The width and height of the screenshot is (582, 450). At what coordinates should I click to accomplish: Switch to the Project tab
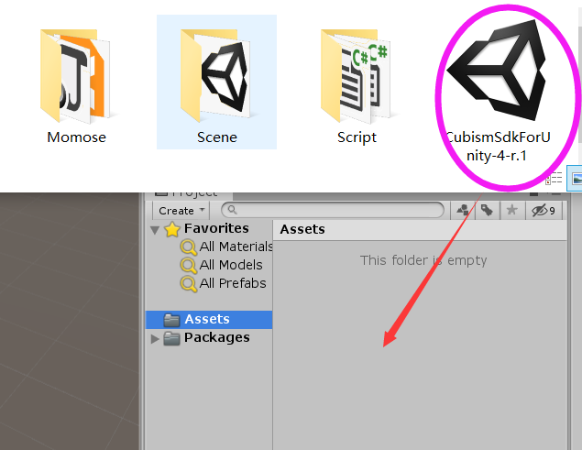tap(188, 192)
